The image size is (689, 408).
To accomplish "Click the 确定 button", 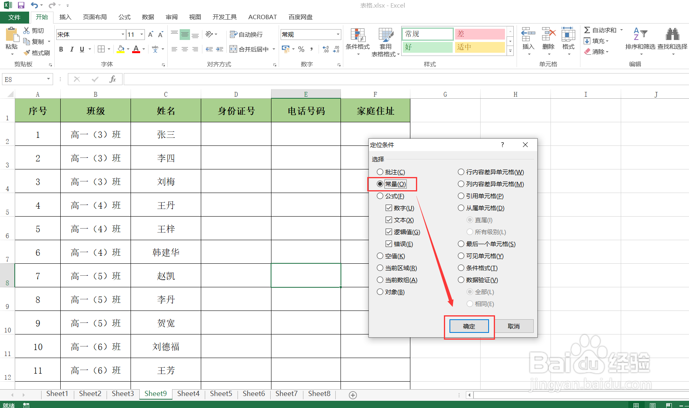I will tap(469, 326).
